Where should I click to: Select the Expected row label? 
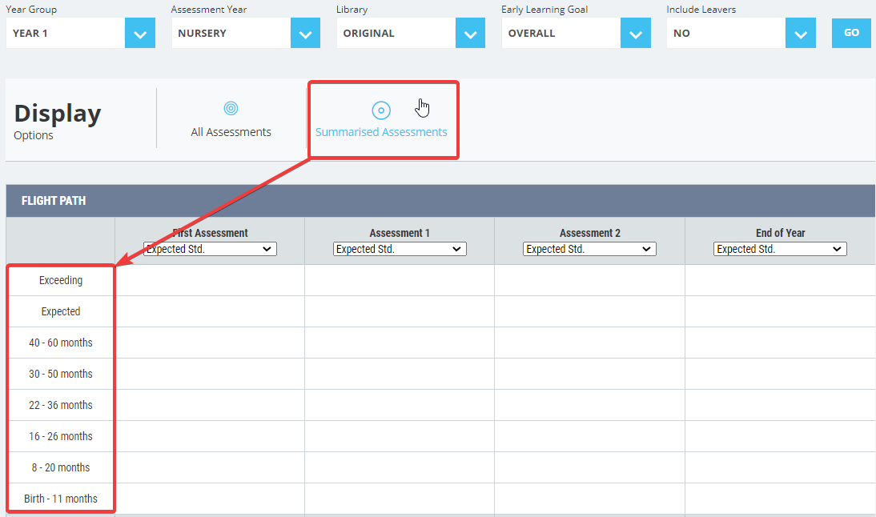[x=61, y=311]
